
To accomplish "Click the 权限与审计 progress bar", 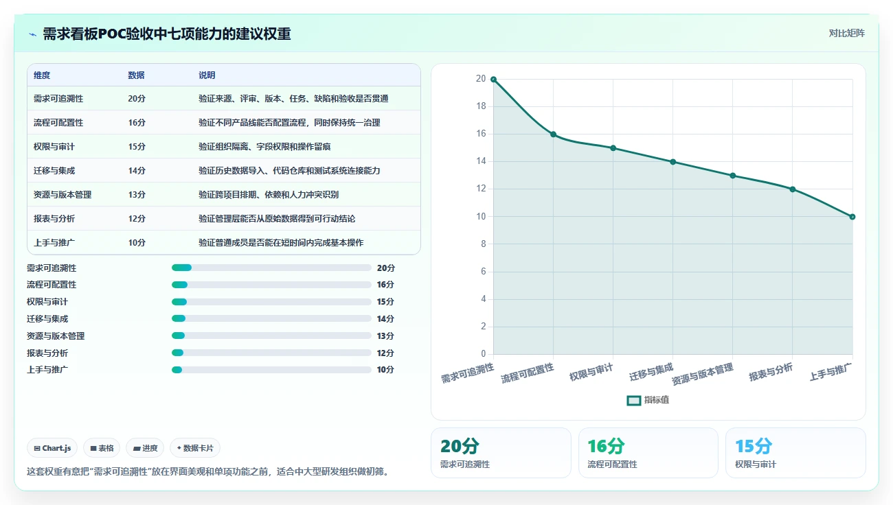I will (271, 302).
